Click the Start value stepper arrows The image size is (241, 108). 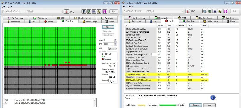pos(116,40)
